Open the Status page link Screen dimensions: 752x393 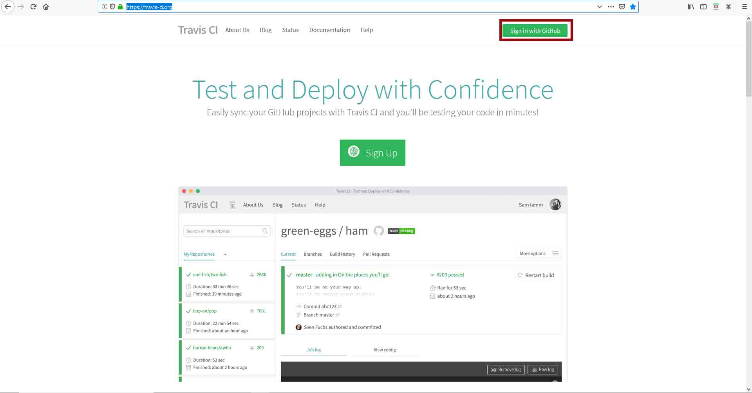tap(290, 30)
